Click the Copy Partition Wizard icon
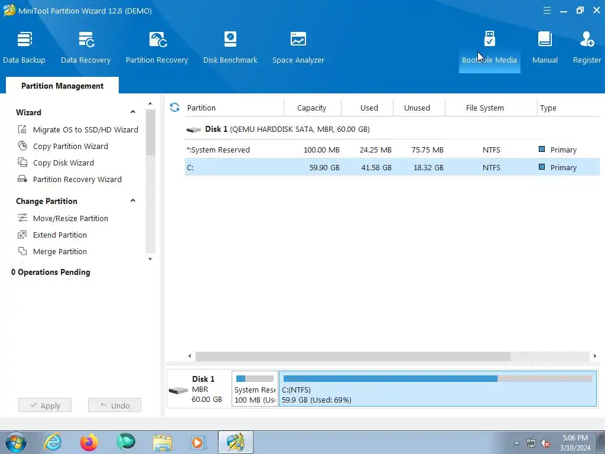Screen dimensions: 605x454 point(22,146)
